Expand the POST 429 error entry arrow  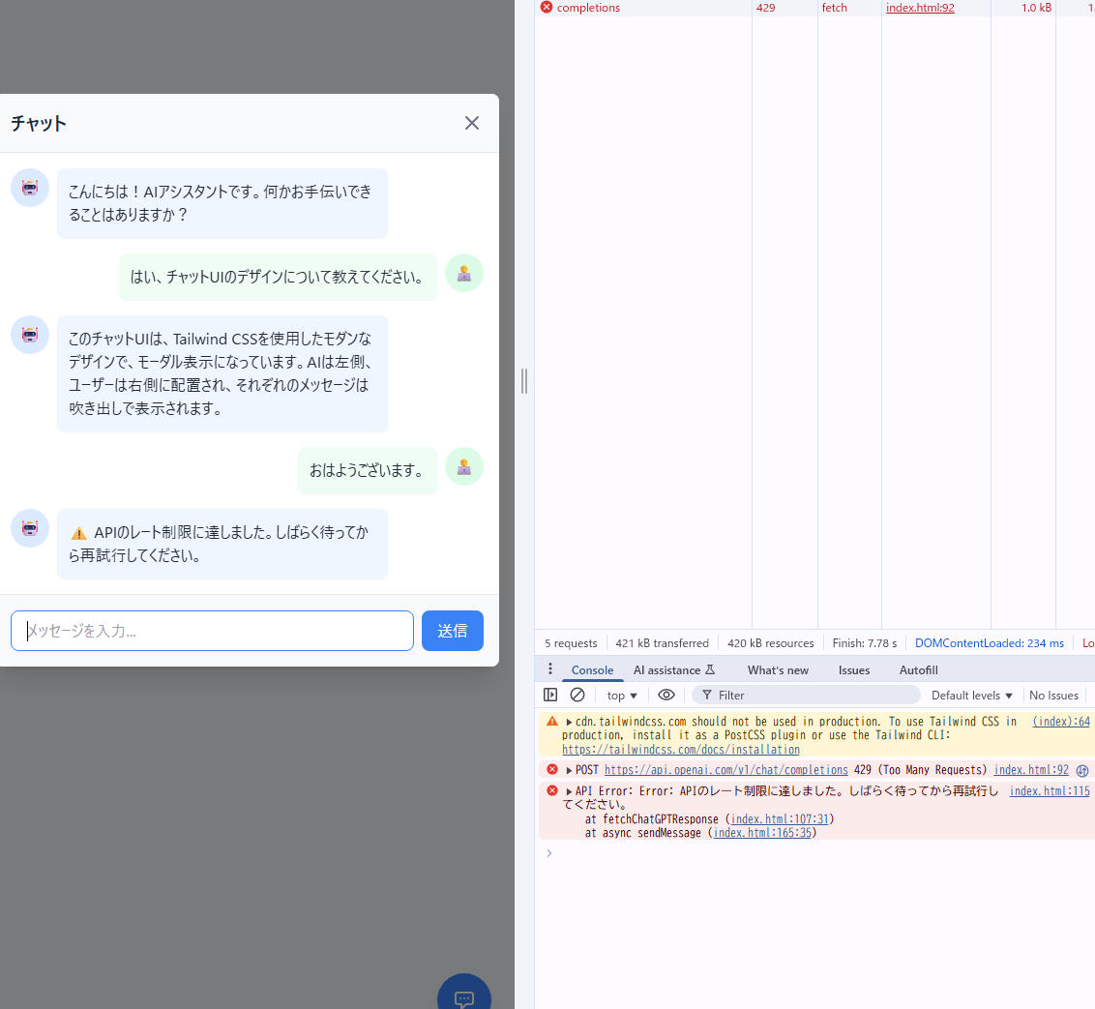coord(570,770)
